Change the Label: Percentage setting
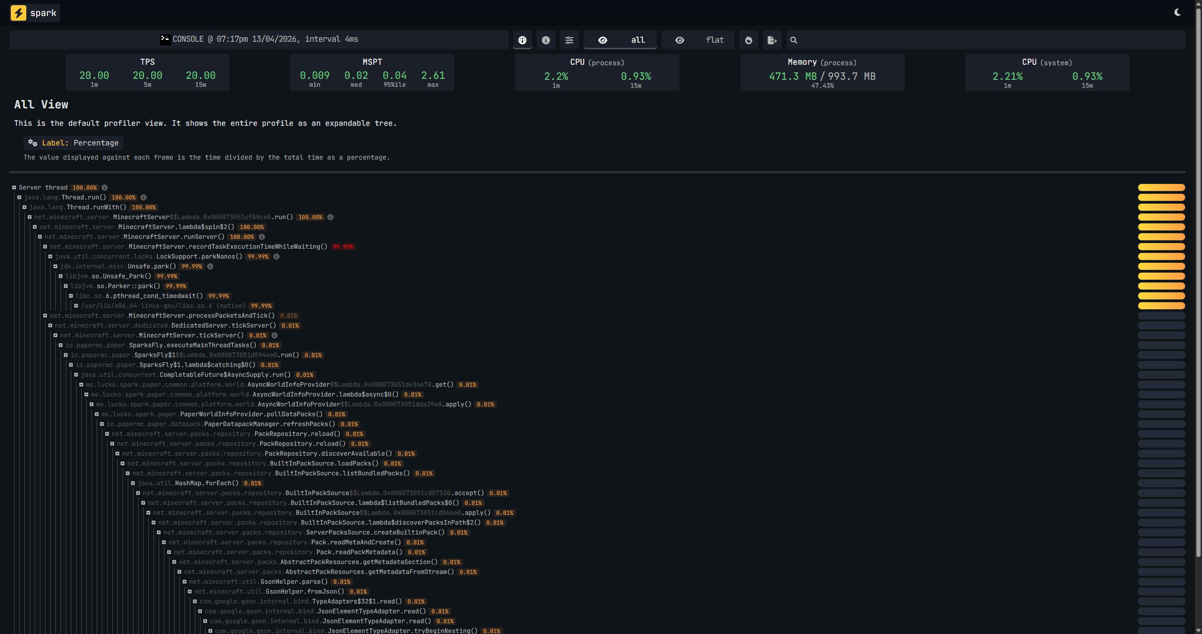The width and height of the screenshot is (1202, 634). 74,143
